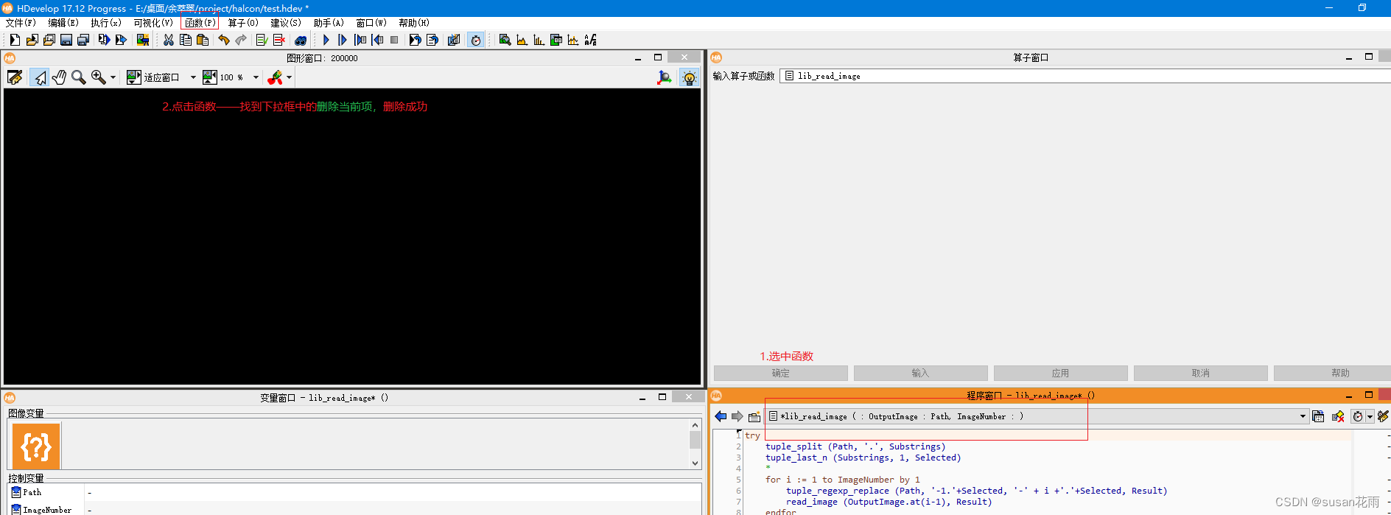
Task: Click the Open Program folder icon
Action: pyautogui.click(x=32, y=40)
